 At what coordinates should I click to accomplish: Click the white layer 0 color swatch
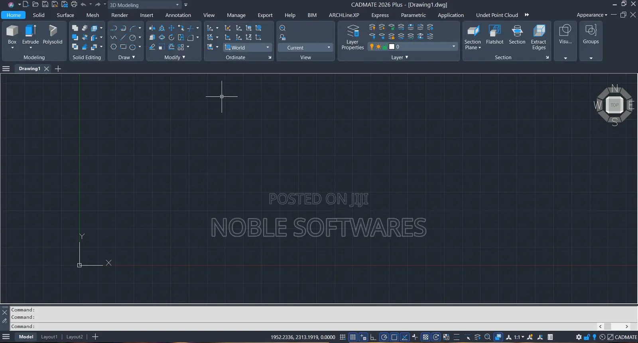click(x=392, y=47)
